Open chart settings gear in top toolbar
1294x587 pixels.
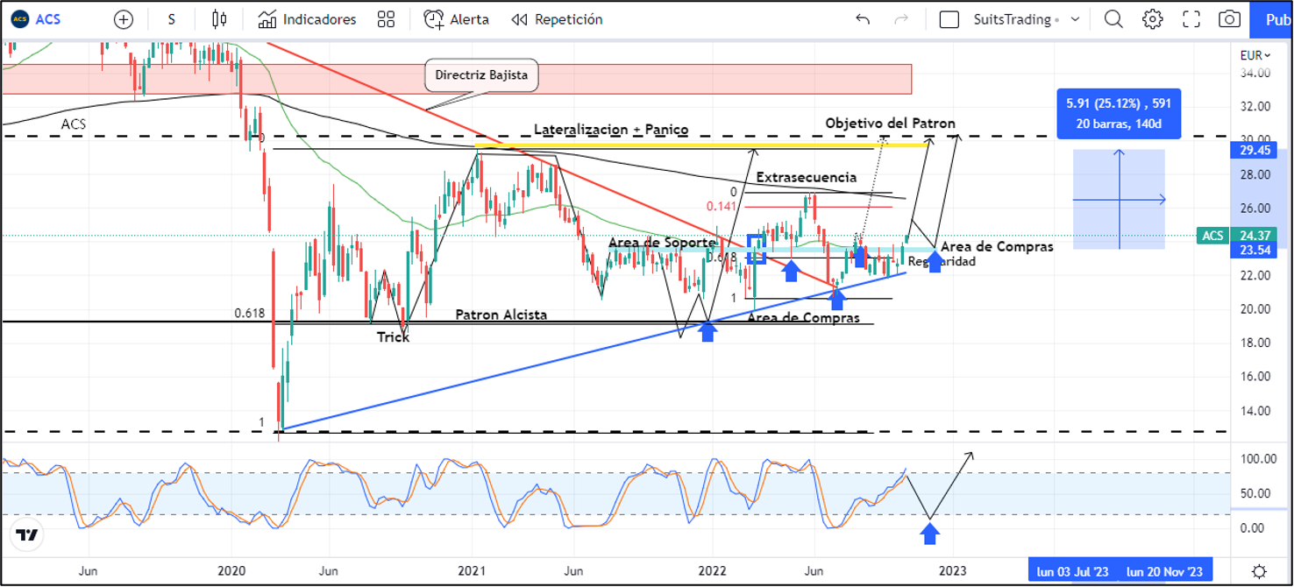(1152, 19)
